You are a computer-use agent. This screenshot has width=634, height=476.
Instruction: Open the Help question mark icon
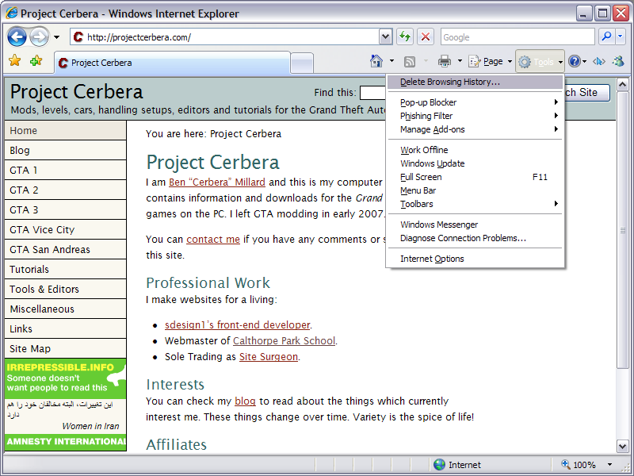pyautogui.click(x=574, y=61)
